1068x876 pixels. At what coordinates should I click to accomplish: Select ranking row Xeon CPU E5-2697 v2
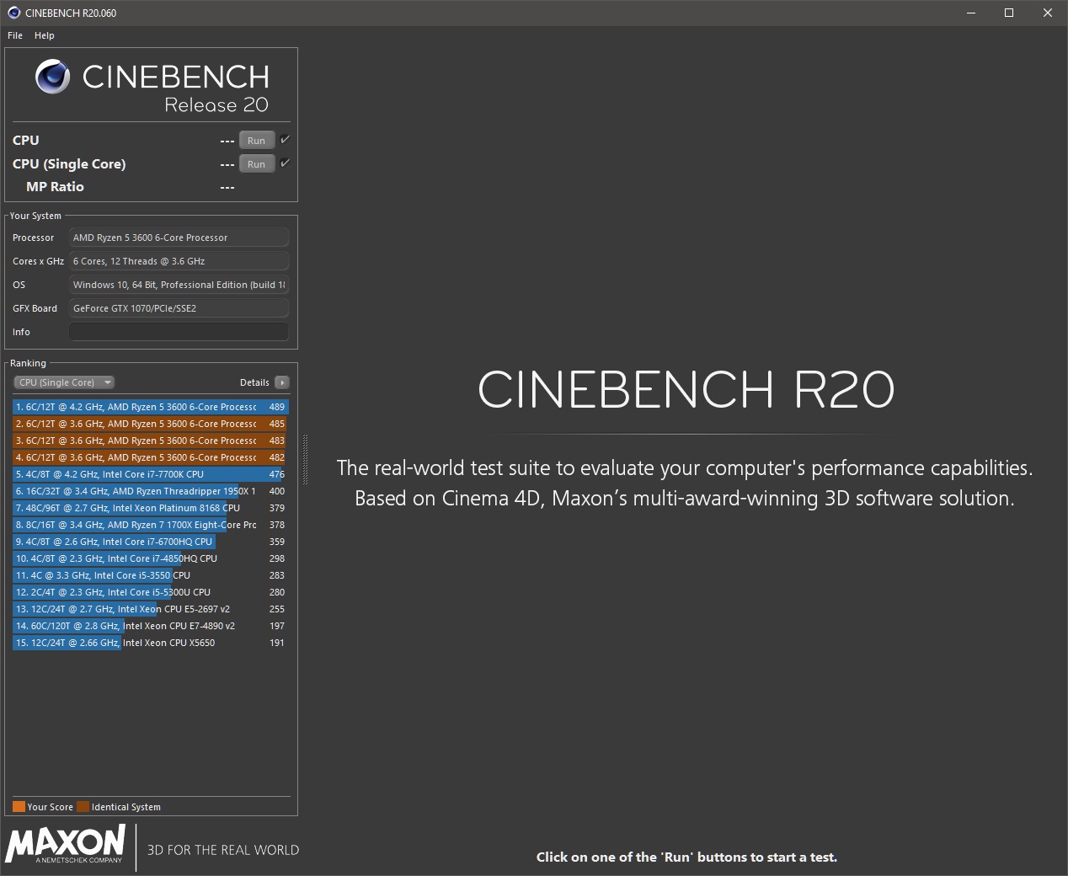pos(151,609)
